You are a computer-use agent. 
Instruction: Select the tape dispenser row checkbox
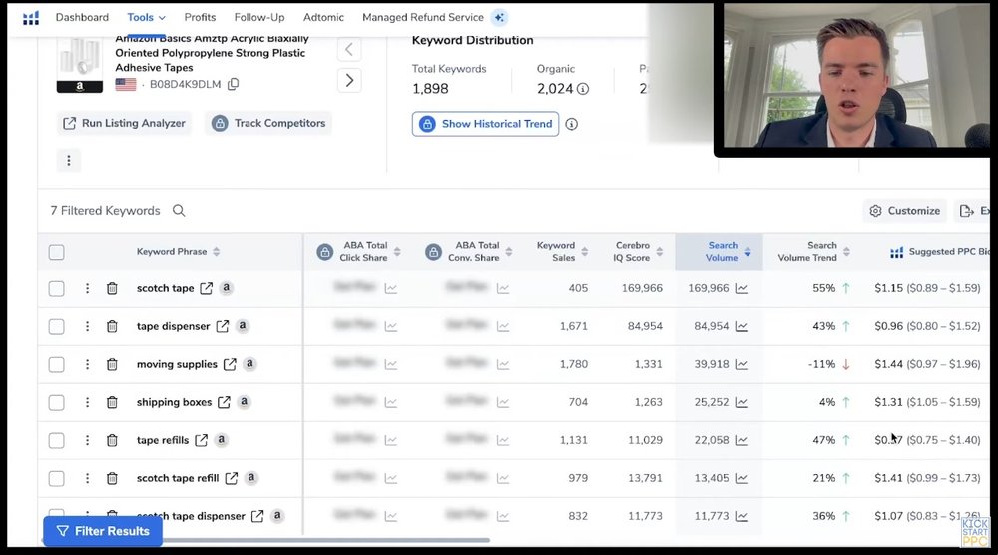[x=57, y=327]
